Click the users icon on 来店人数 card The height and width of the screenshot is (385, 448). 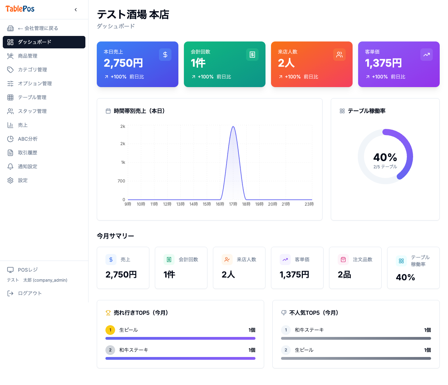(339, 55)
